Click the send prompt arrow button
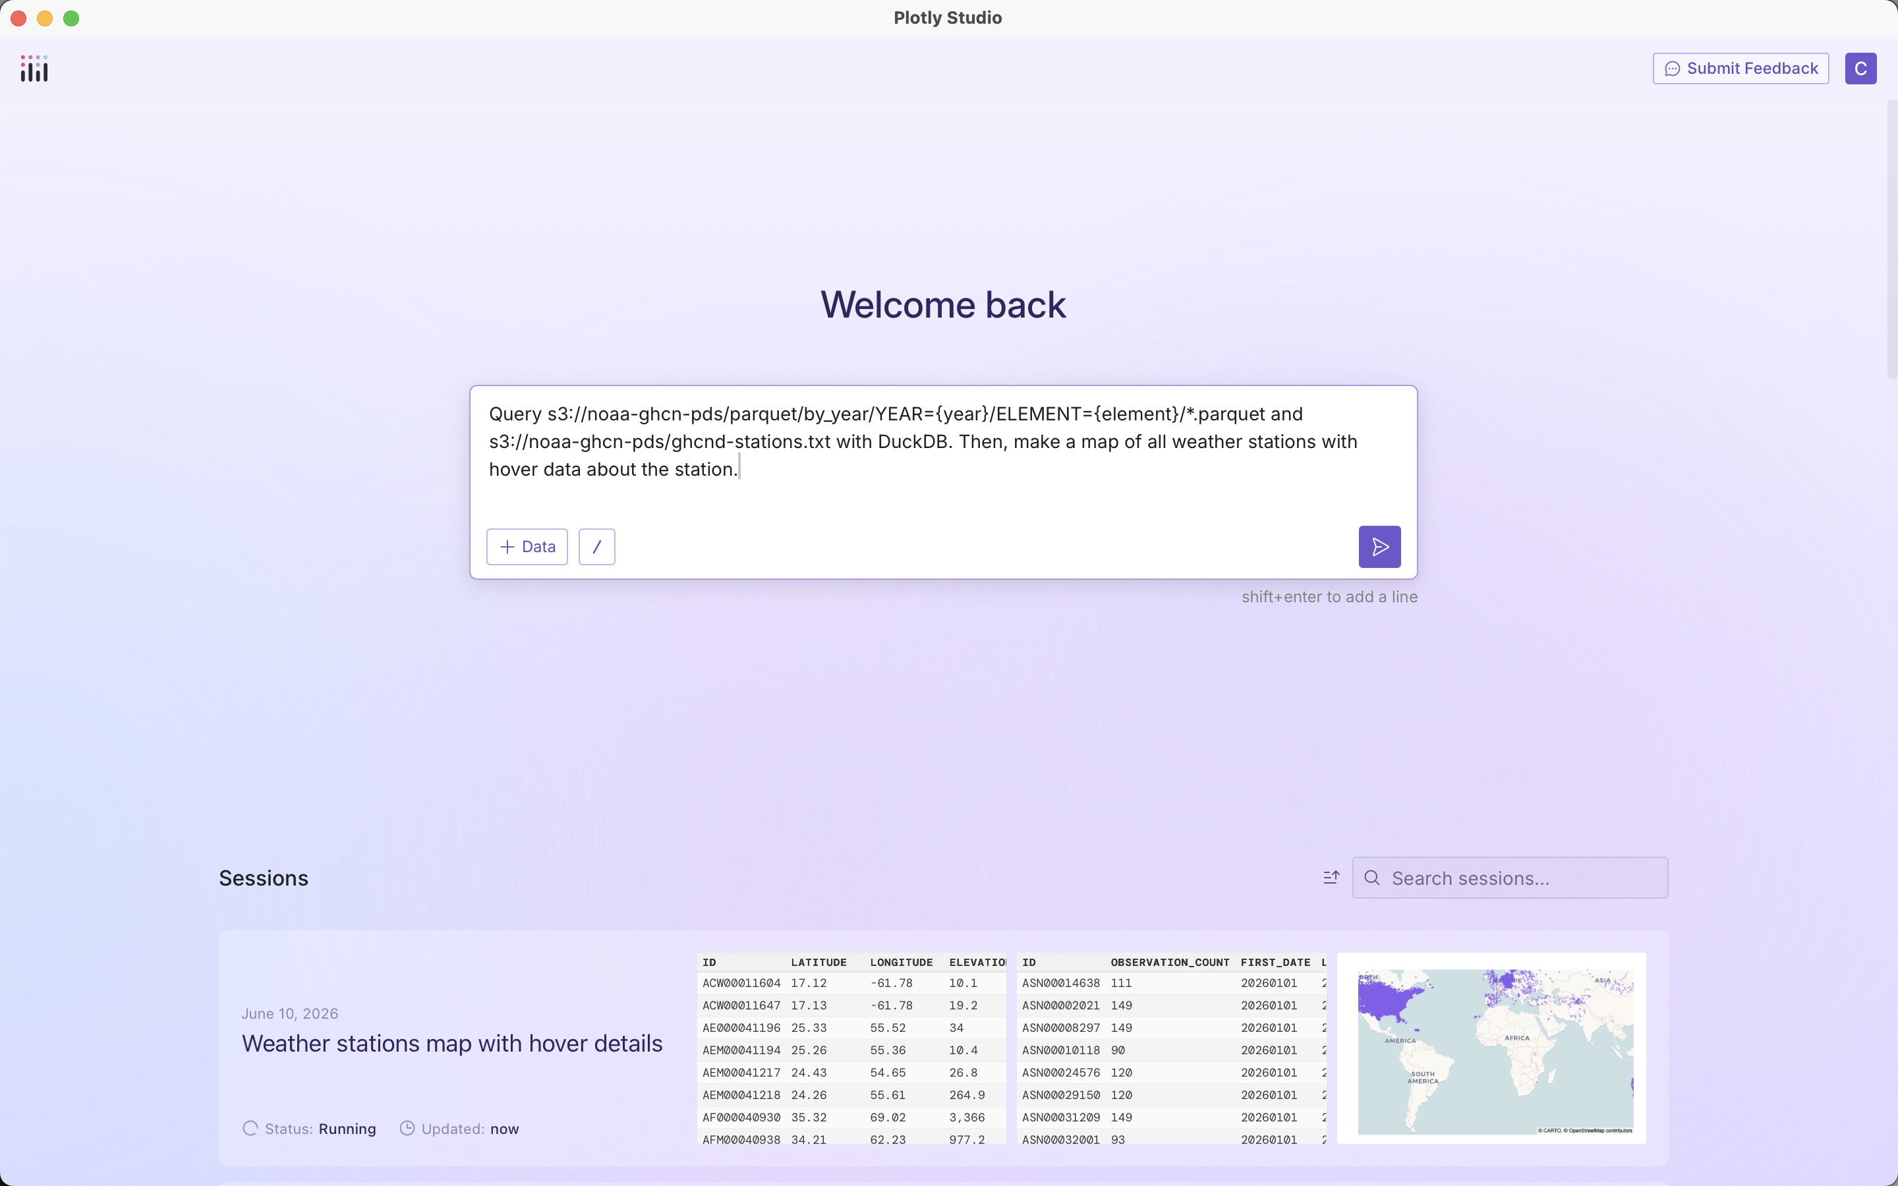 1379,547
